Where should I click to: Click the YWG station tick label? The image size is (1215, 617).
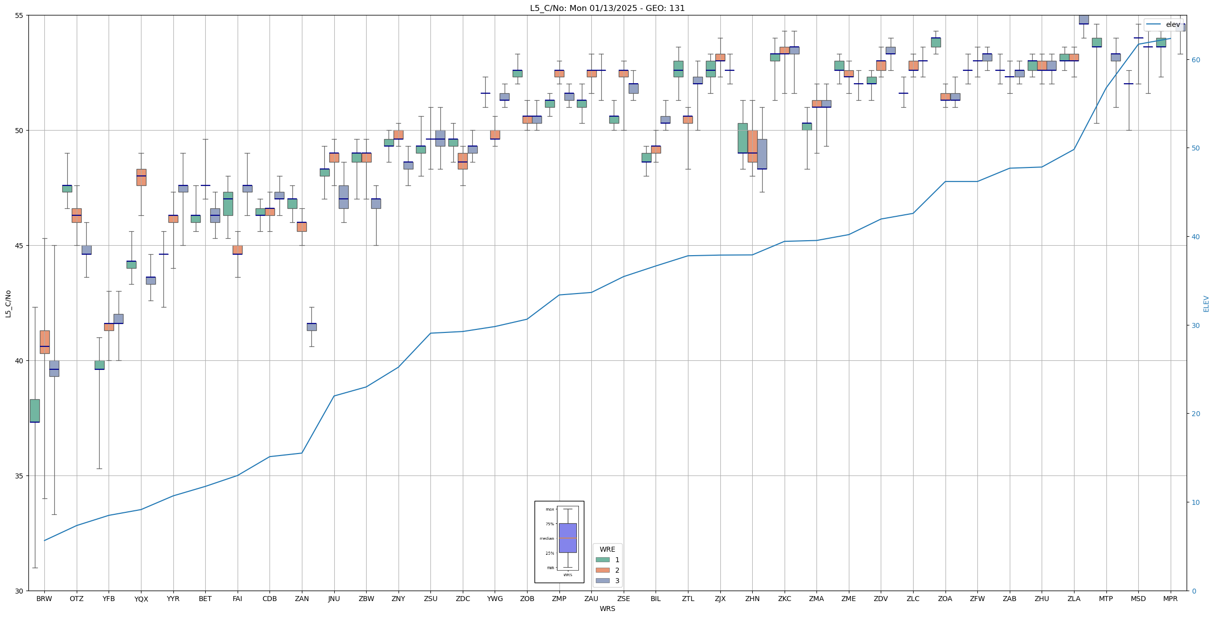pos(495,599)
